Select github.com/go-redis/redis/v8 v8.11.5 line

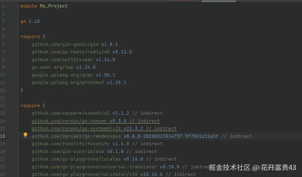(82, 52)
